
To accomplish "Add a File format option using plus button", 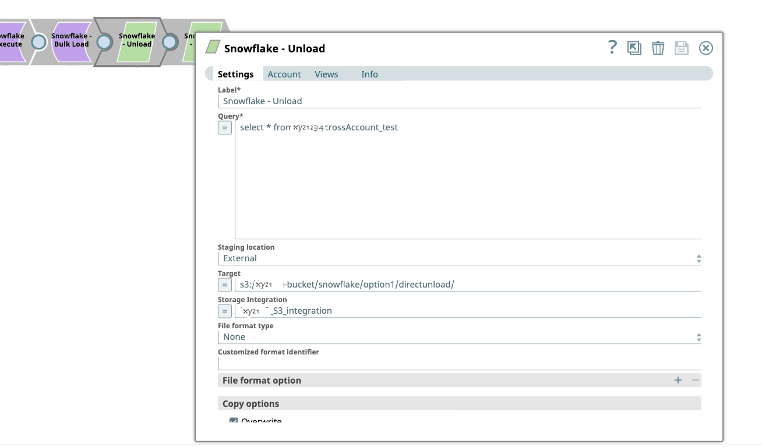I will click(x=678, y=379).
